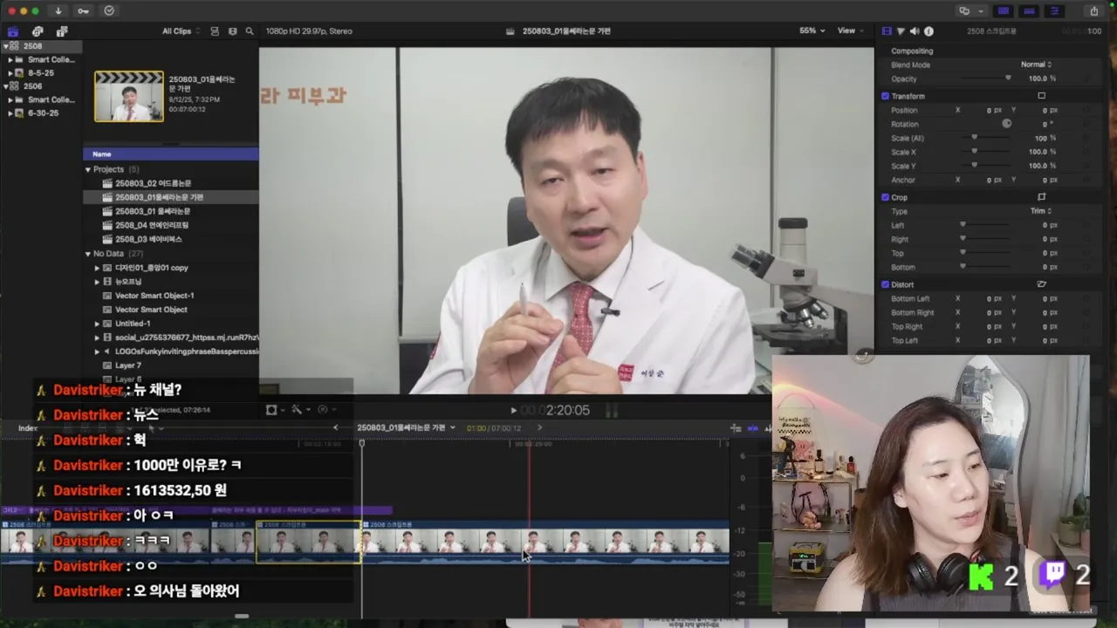Open the Crop Type Trim dropdown
The image size is (1117, 628).
coord(1040,211)
